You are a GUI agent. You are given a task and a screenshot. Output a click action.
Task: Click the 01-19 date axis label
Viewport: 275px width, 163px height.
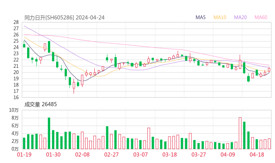tap(24, 154)
